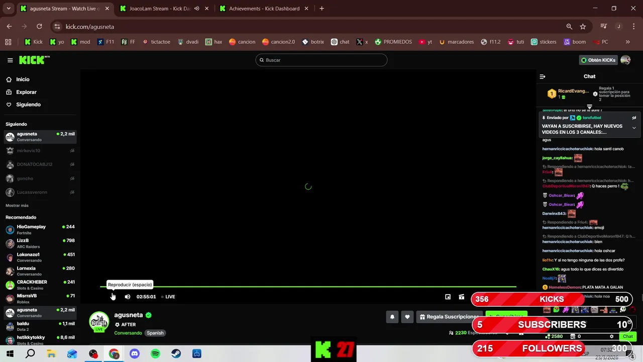Open the Chrome tab search dropdown
This screenshot has width=643, height=362.
(9, 9)
